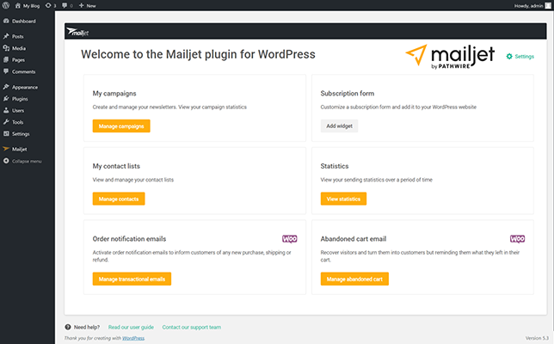The height and width of the screenshot is (344, 554).
Task: Click the Mailjet paper plane sidebar icon
Action: [6, 149]
